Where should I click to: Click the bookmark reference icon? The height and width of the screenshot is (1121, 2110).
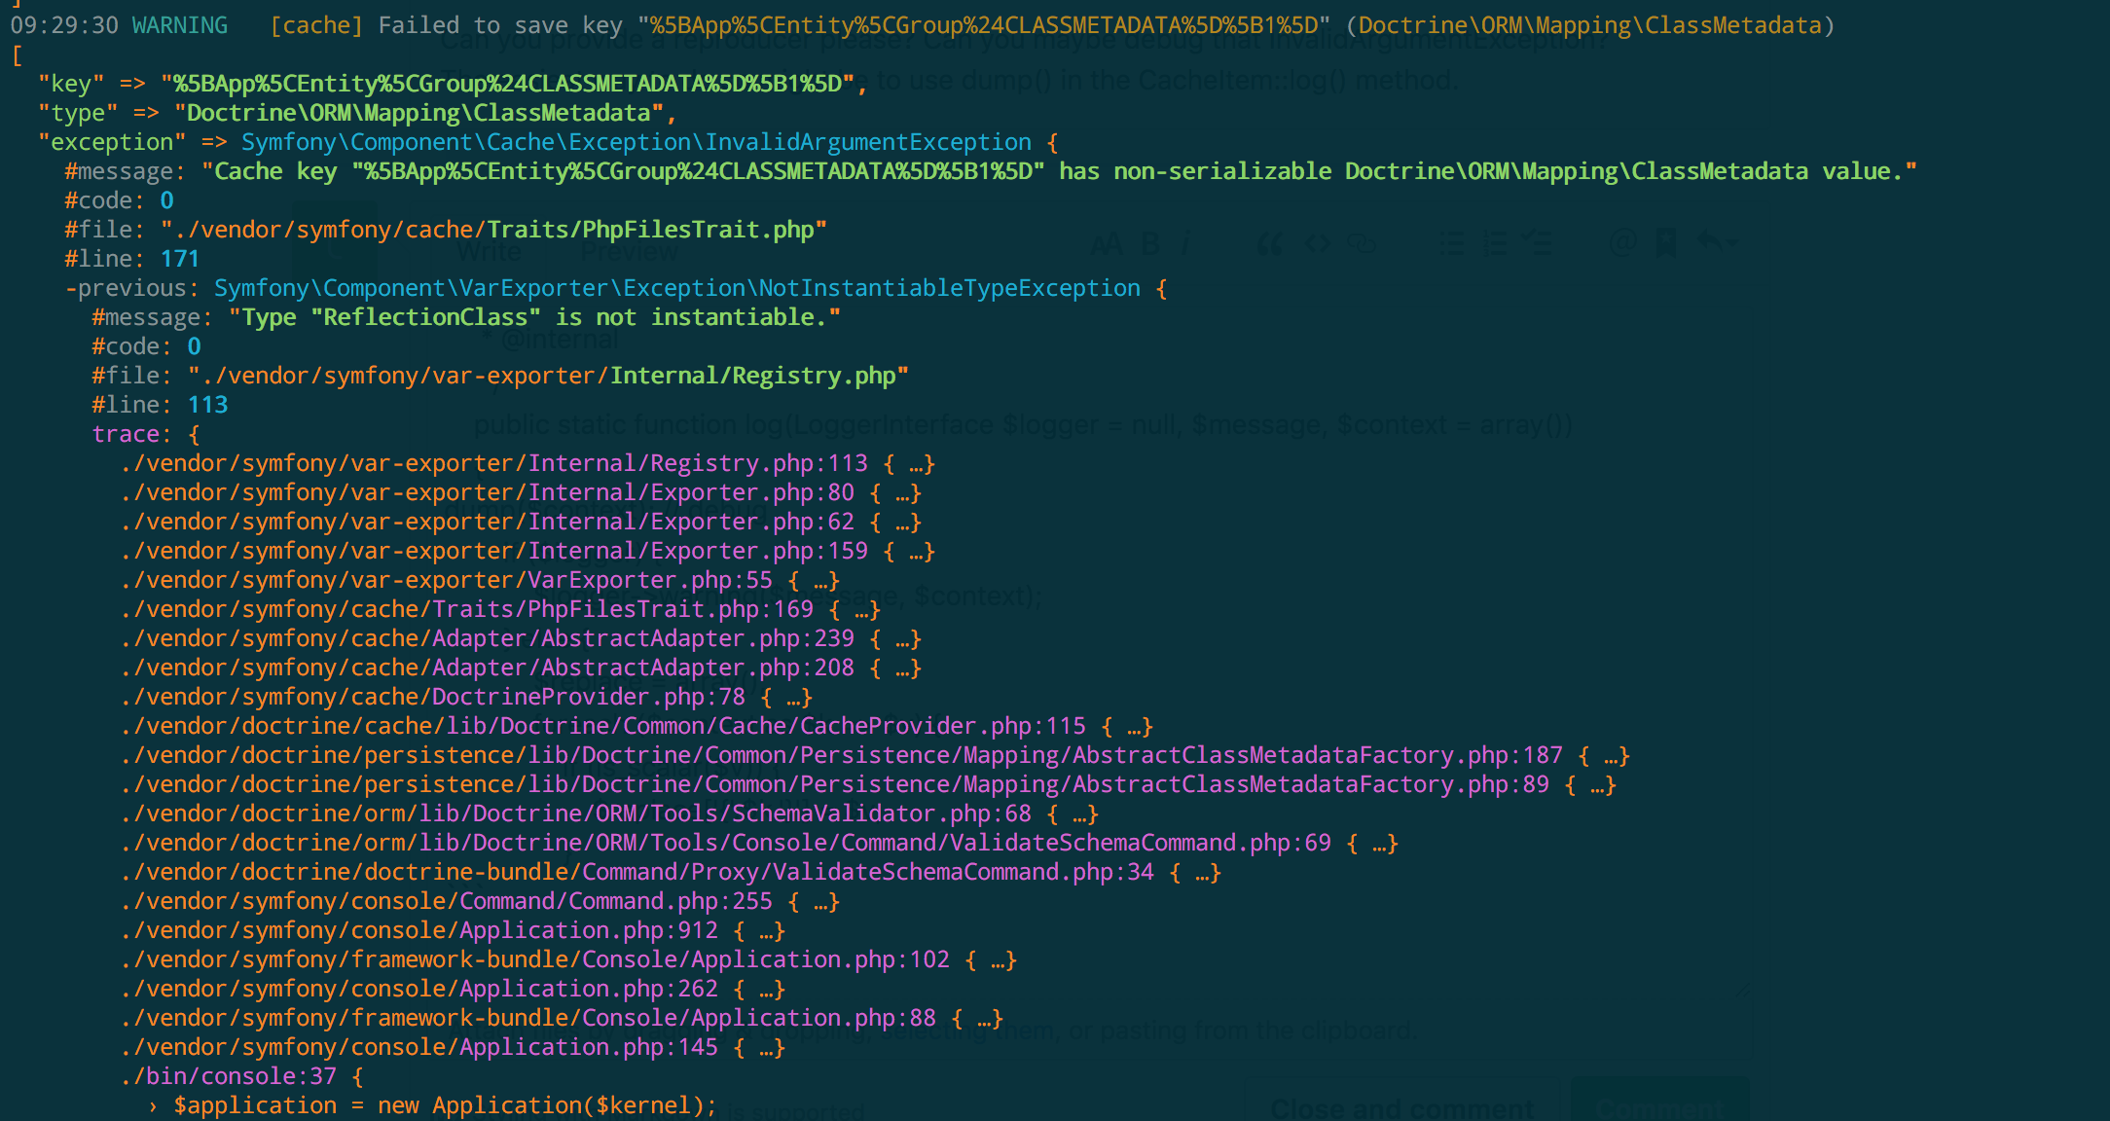coord(1665,243)
